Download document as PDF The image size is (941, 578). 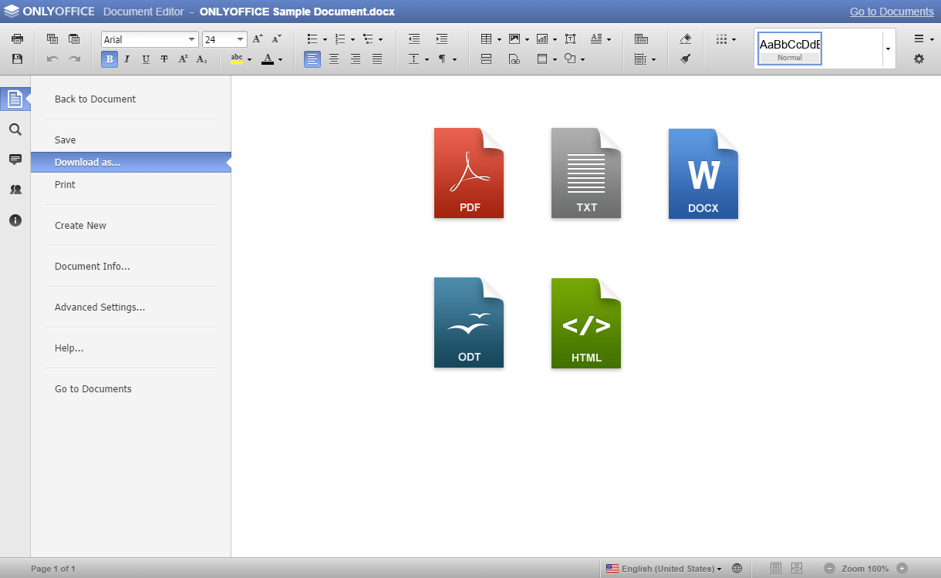469,173
